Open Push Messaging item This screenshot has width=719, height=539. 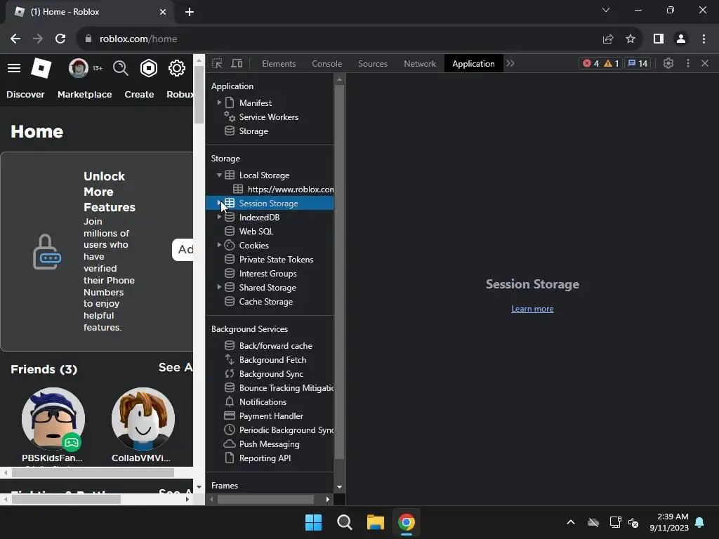point(269,444)
